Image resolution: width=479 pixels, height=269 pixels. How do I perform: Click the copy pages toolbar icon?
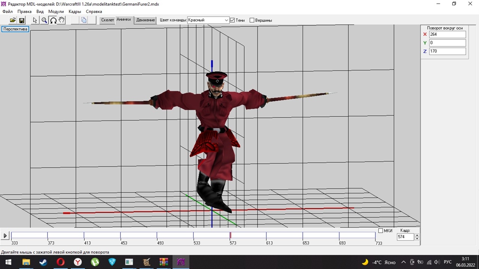tap(84, 20)
